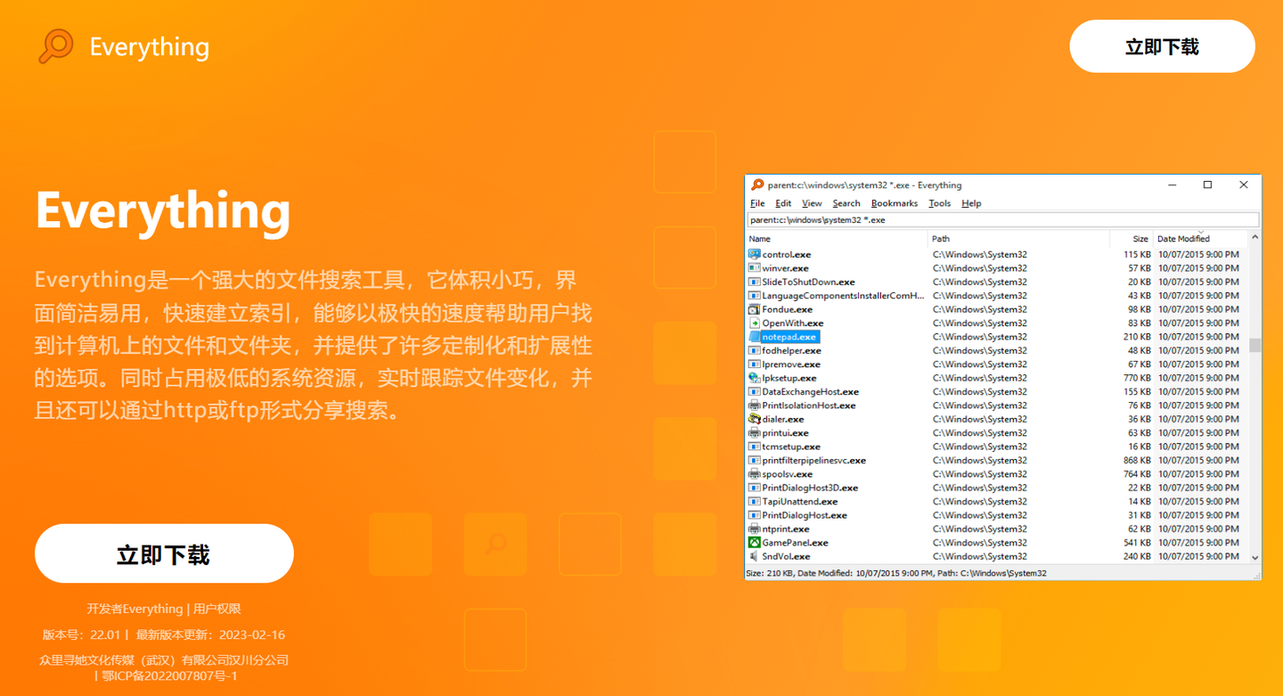This screenshot has height=696, width=1283.
Task: Click the control.exe file icon
Action: click(x=755, y=255)
